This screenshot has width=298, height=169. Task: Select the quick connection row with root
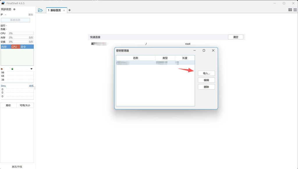tap(166, 44)
